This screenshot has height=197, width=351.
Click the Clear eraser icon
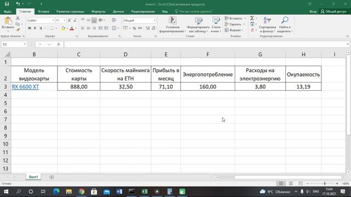pyautogui.click(x=252, y=30)
